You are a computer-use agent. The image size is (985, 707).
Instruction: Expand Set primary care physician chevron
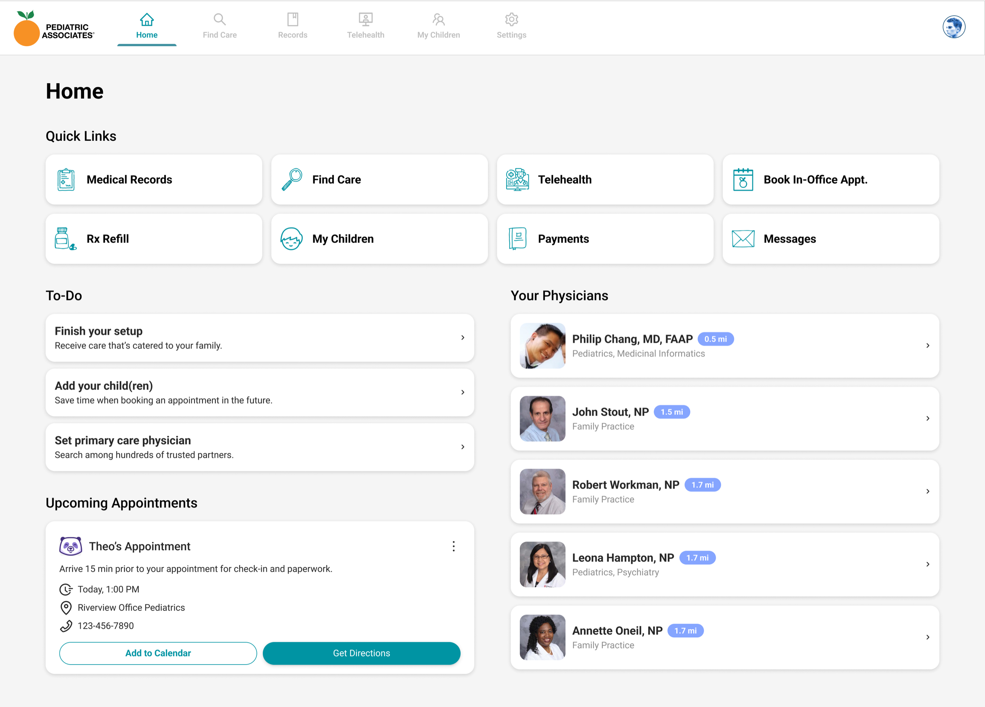click(463, 447)
